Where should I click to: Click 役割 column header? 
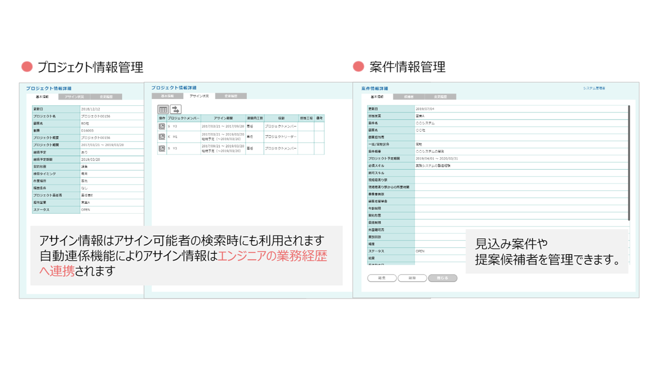tap(281, 118)
